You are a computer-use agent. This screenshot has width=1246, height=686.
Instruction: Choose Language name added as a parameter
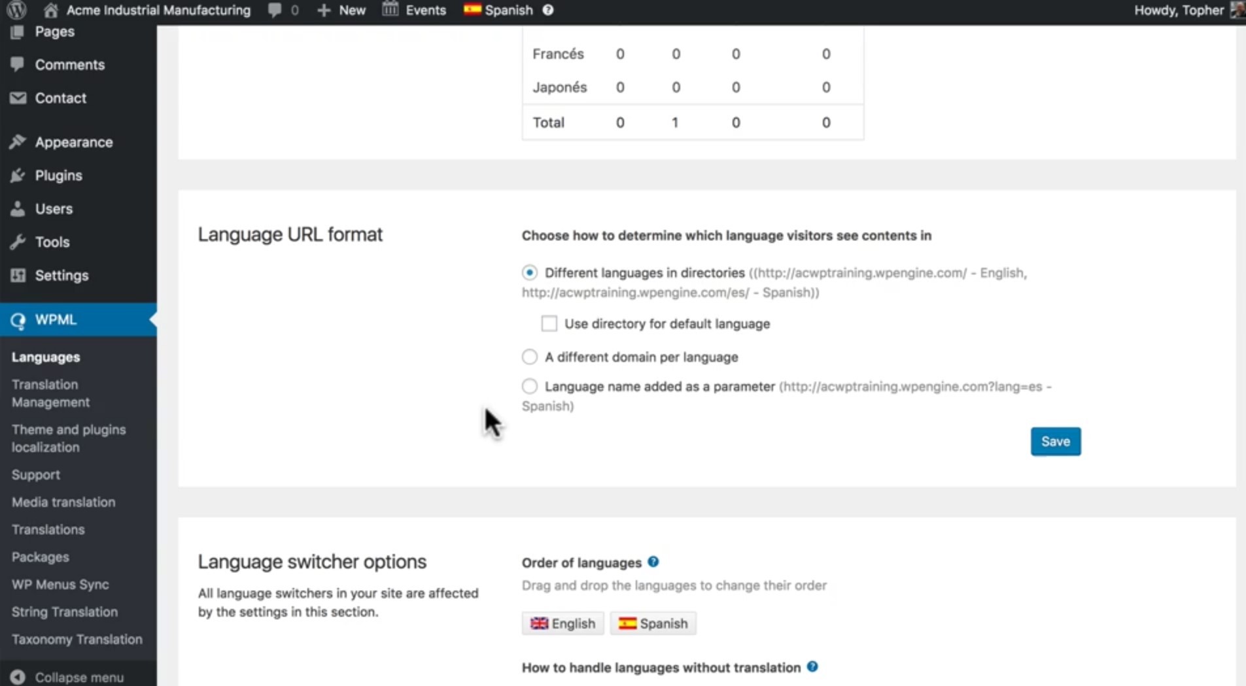click(x=528, y=385)
